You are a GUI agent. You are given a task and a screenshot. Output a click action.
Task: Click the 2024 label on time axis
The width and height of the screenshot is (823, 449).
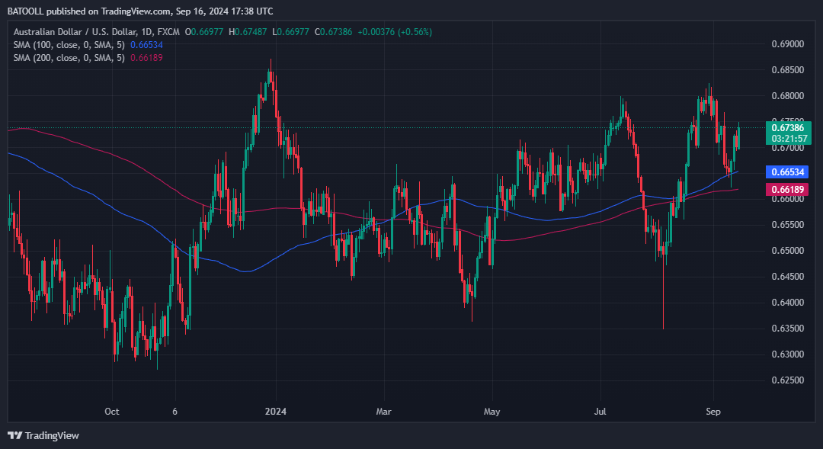coord(276,412)
